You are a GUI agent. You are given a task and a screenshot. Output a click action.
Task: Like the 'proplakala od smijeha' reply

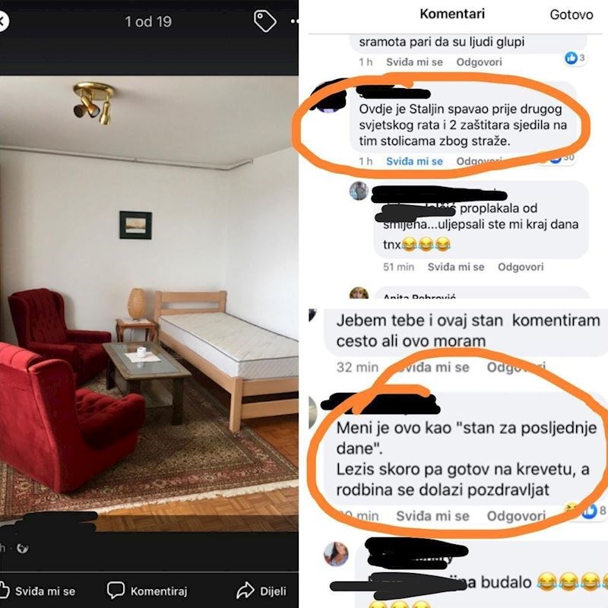pyautogui.click(x=455, y=267)
